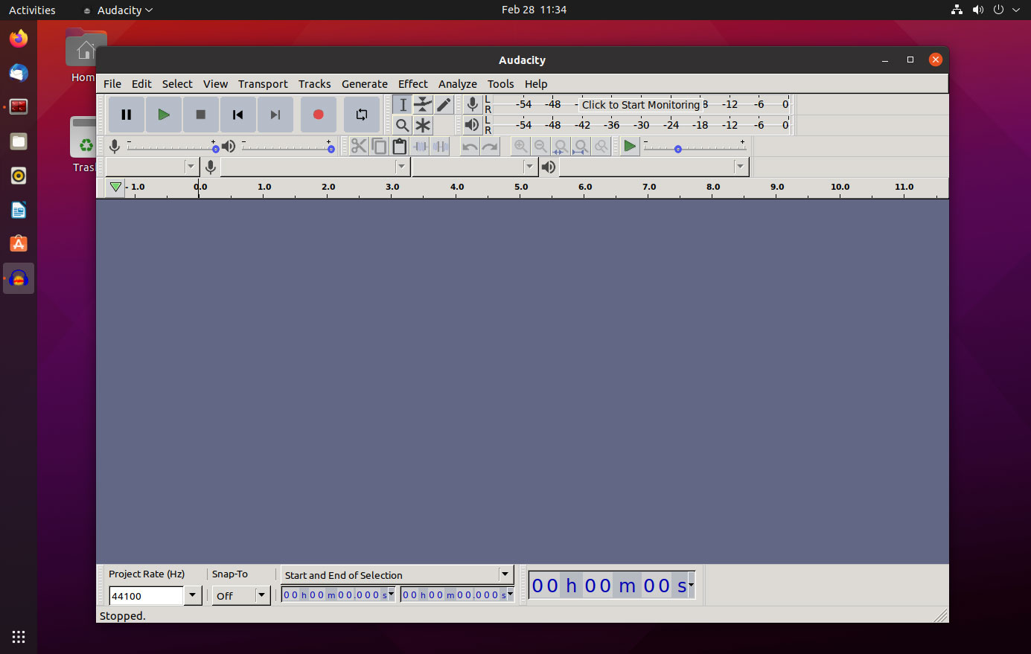This screenshot has height=654, width=1031.
Task: Select the Multi-tool mode
Action: (423, 125)
